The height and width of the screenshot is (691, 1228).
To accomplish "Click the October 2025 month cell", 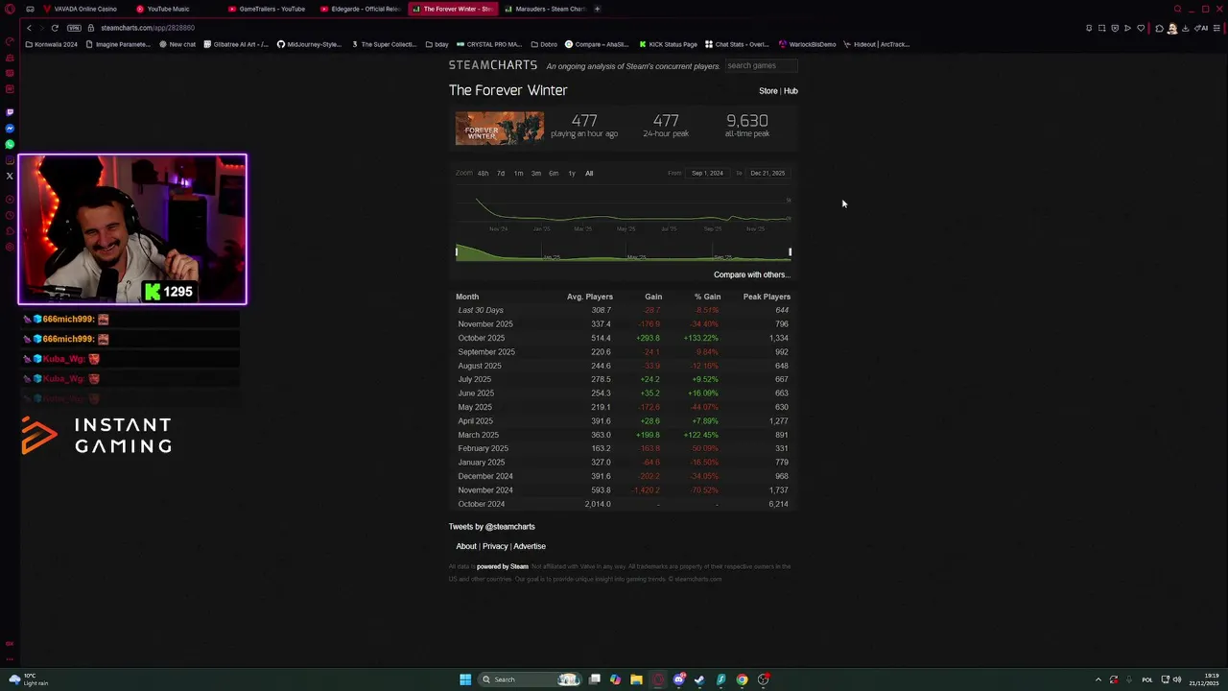I will coord(482,338).
